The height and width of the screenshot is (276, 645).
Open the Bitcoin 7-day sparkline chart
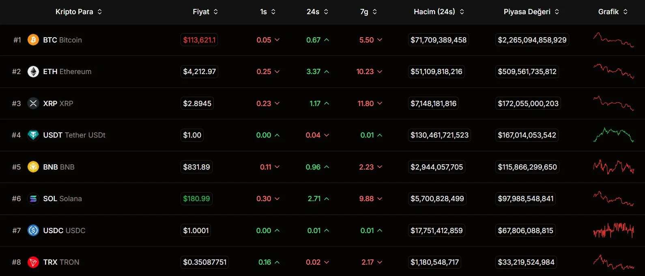(x=613, y=40)
